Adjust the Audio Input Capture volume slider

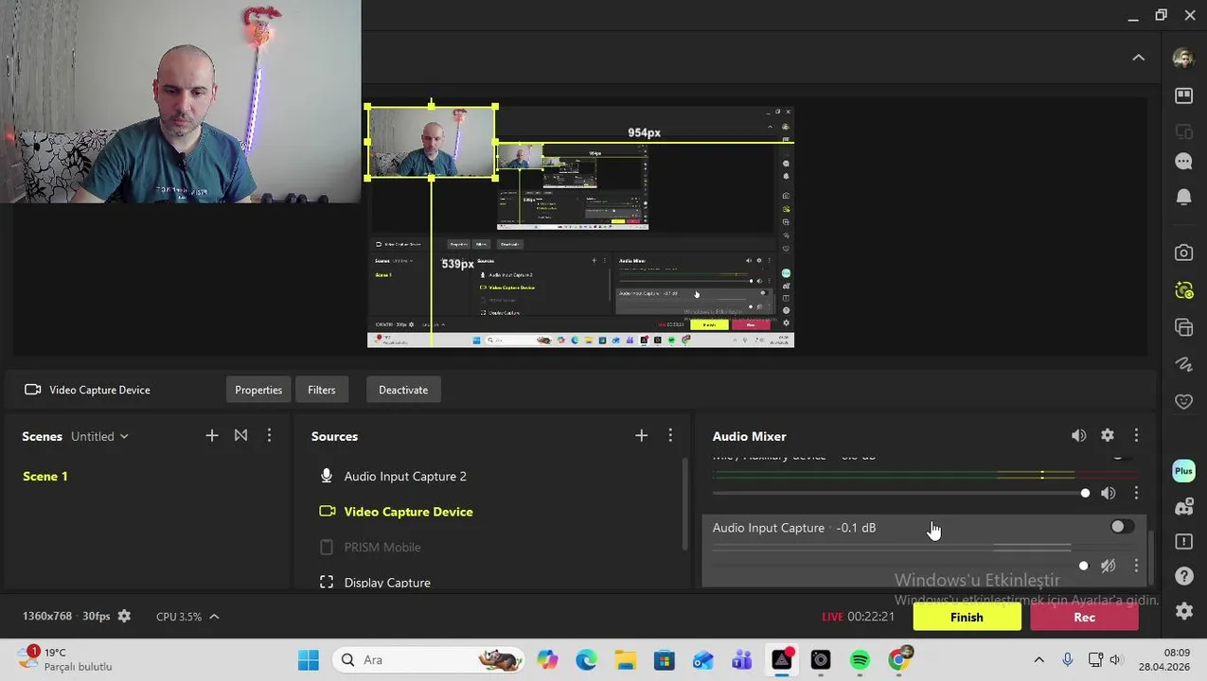click(x=899, y=566)
